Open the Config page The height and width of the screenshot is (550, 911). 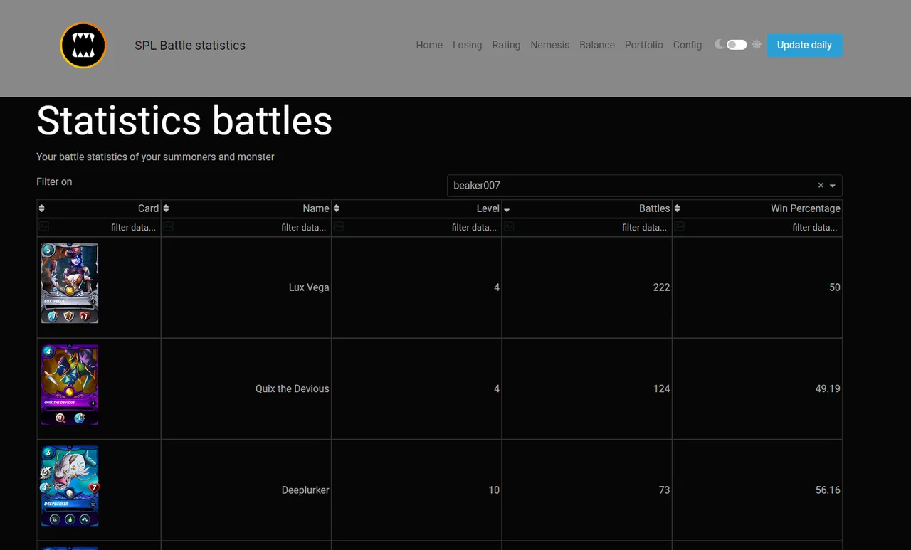688,45
